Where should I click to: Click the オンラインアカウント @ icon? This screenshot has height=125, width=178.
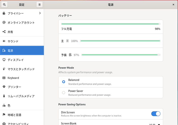tap(4, 22)
